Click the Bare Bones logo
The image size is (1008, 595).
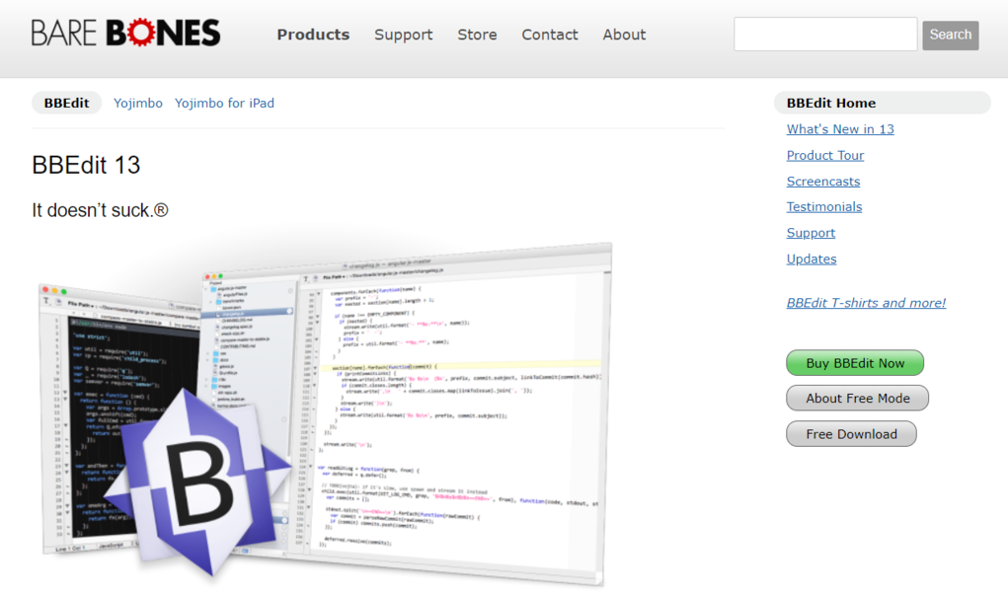tap(125, 33)
